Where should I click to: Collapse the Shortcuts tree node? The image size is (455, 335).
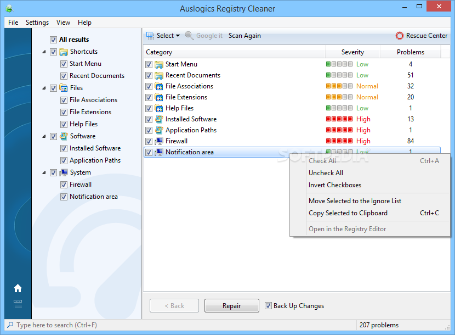44,52
